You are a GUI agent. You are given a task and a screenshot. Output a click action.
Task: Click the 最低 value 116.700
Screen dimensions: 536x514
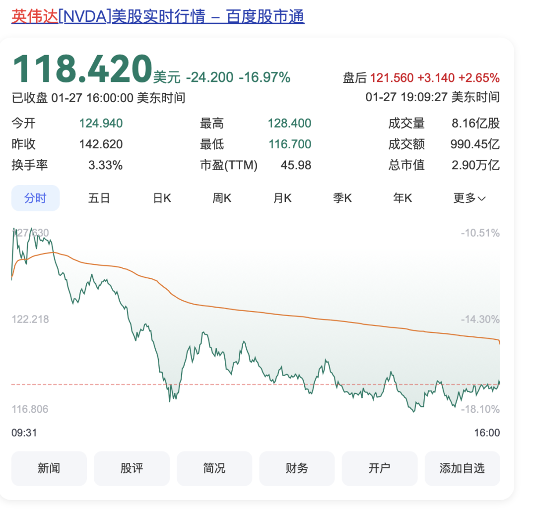[x=290, y=144]
